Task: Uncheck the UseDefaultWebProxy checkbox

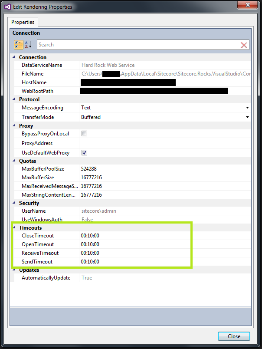Action: (x=84, y=153)
